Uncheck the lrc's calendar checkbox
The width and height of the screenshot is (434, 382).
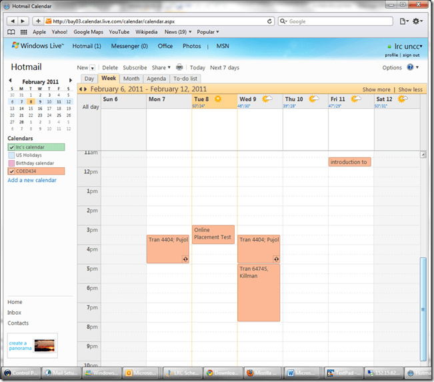click(11, 147)
